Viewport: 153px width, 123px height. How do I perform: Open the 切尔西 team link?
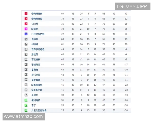point(34,24)
